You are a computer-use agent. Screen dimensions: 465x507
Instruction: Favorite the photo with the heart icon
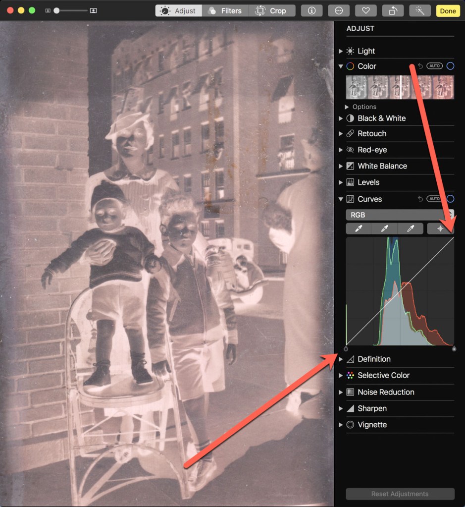(x=365, y=10)
